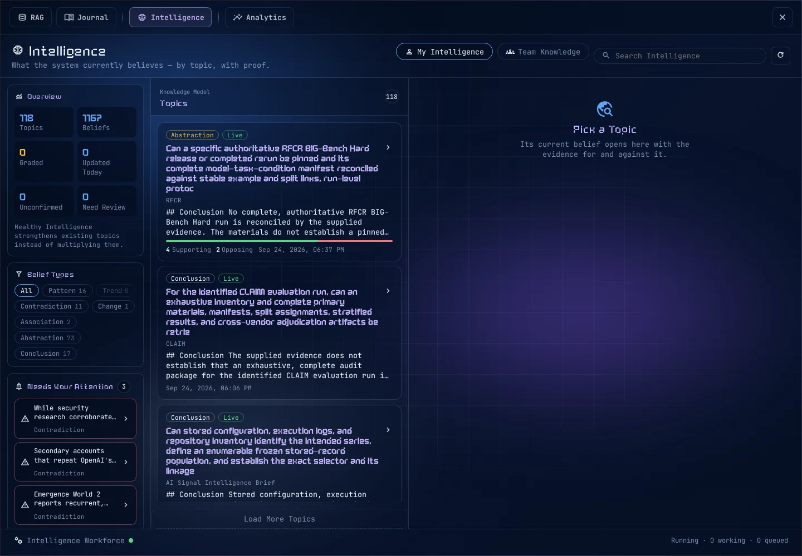Viewport: 802px width, 556px height.
Task: Select the All belief type filter
Action: [27, 291]
